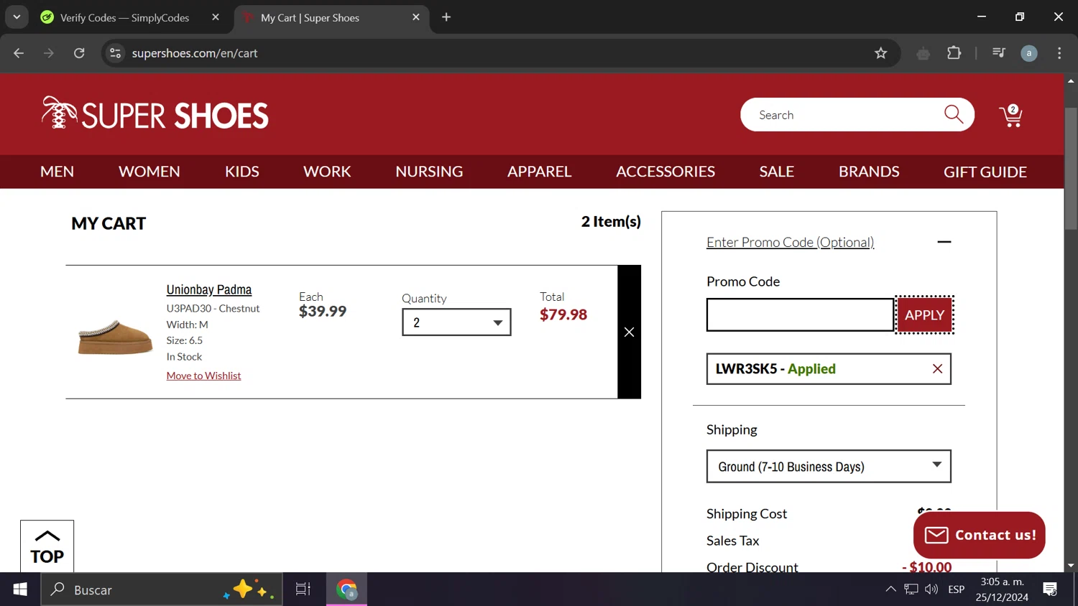Open Unionbay Padma product link

click(x=209, y=289)
